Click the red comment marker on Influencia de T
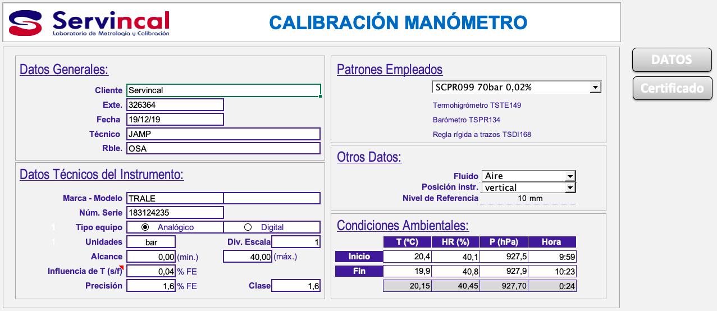717x311 pixels. (x=121, y=268)
